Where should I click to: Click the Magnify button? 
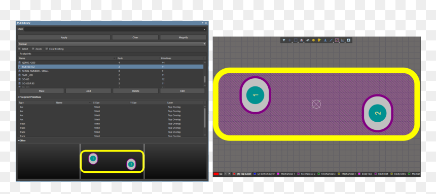point(183,37)
